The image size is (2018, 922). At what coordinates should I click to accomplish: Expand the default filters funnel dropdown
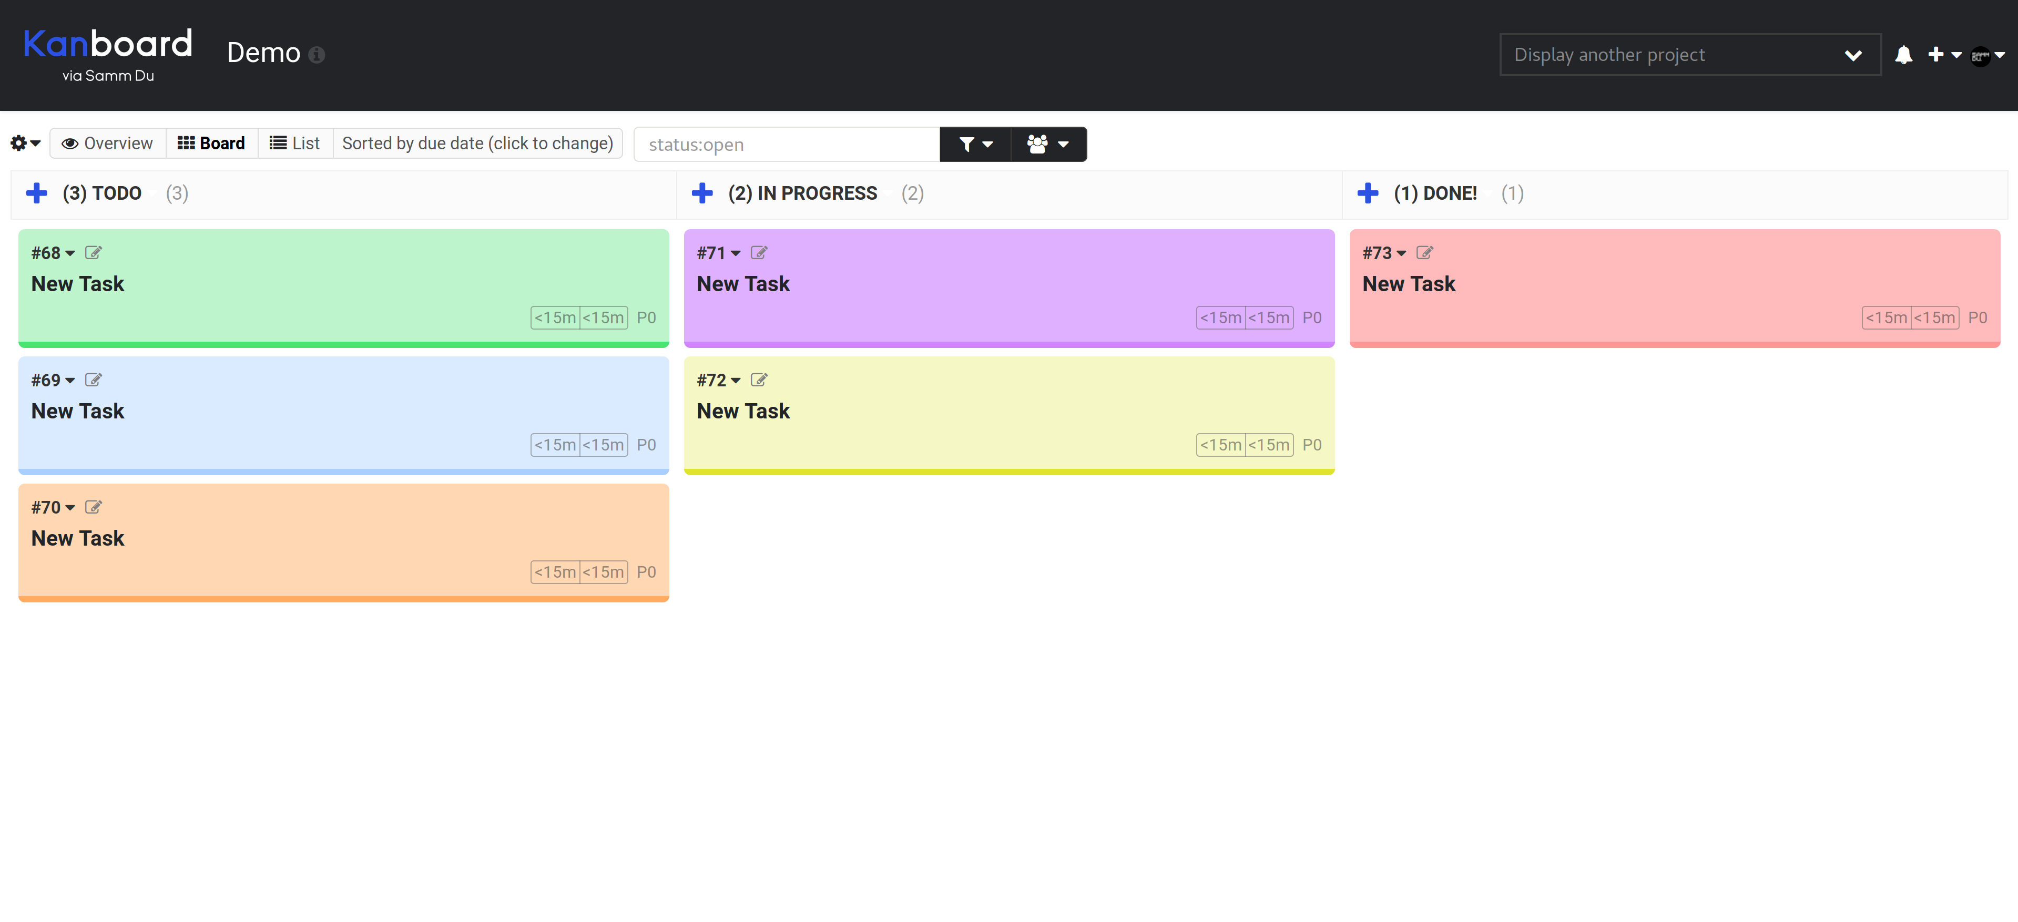[x=974, y=144]
